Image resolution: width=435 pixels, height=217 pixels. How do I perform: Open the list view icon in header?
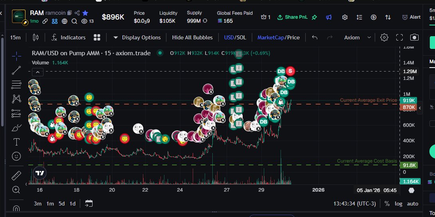point(359,17)
